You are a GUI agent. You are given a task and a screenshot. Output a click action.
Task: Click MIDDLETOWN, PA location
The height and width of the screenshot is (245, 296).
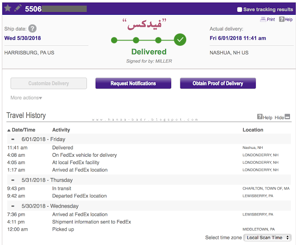tap(259, 229)
